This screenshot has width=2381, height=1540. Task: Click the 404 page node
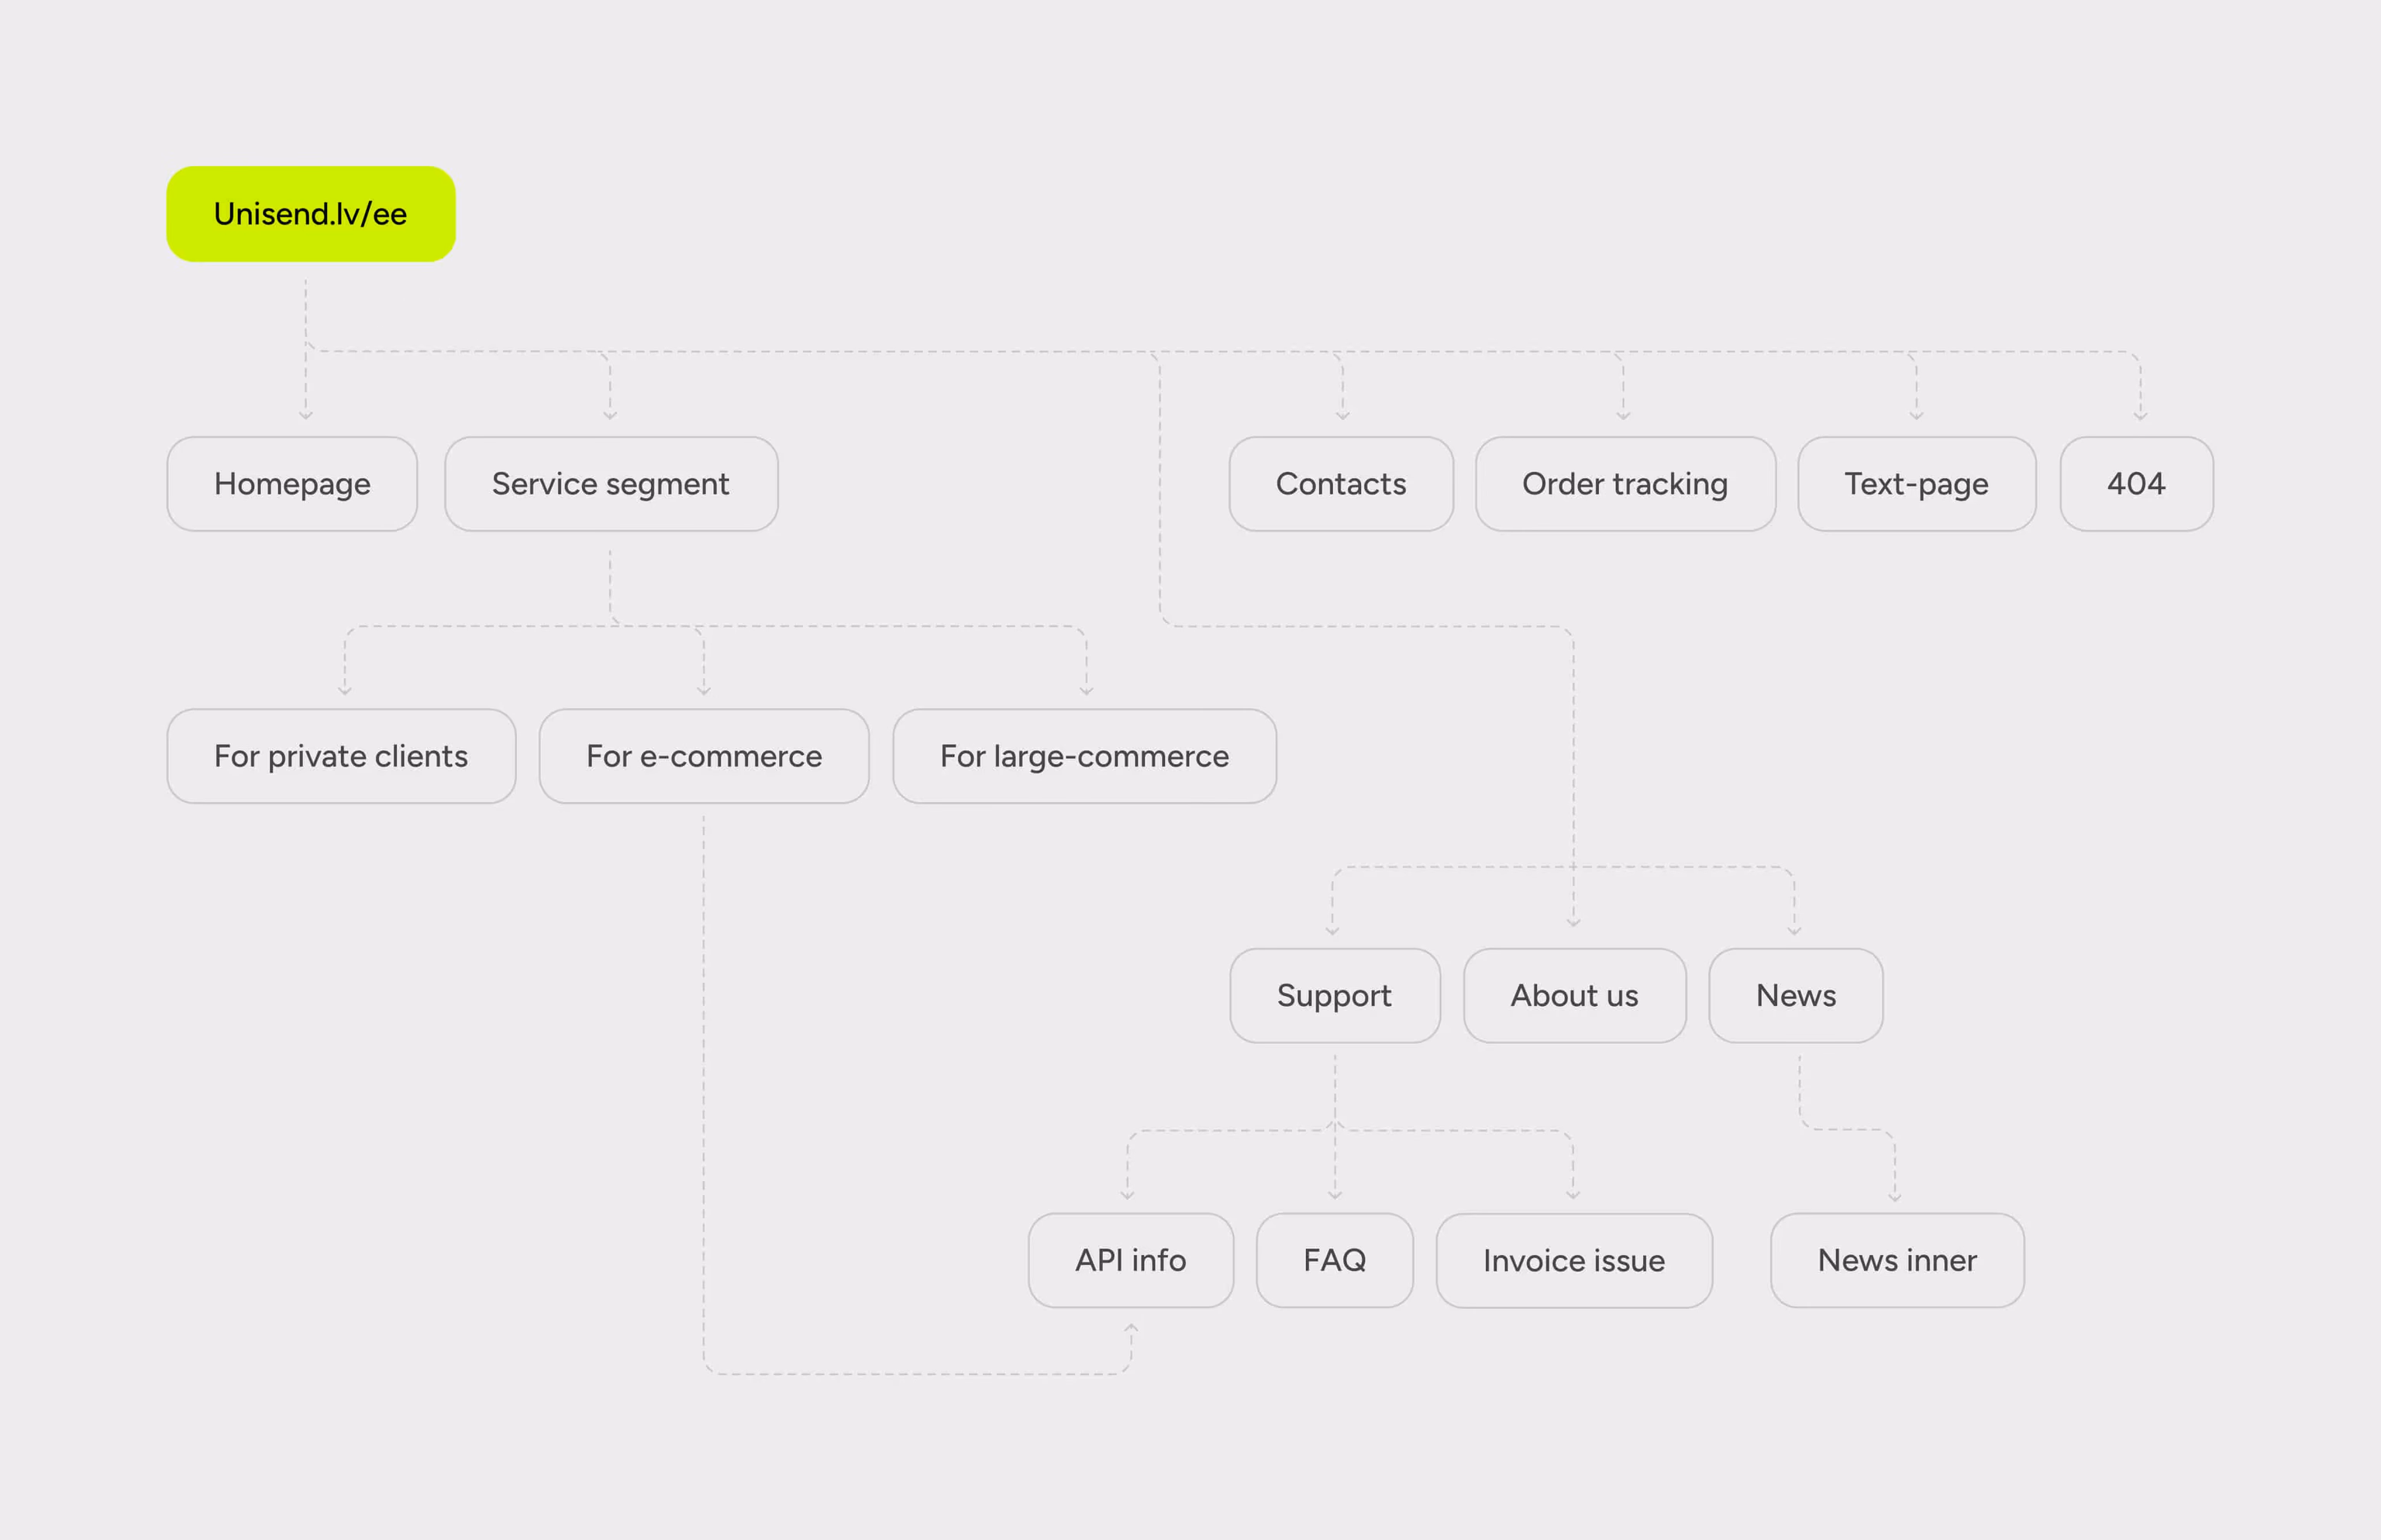(x=2136, y=484)
